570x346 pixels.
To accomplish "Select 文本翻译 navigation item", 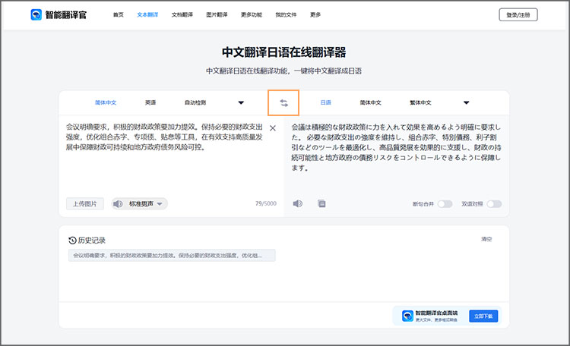I will (147, 15).
